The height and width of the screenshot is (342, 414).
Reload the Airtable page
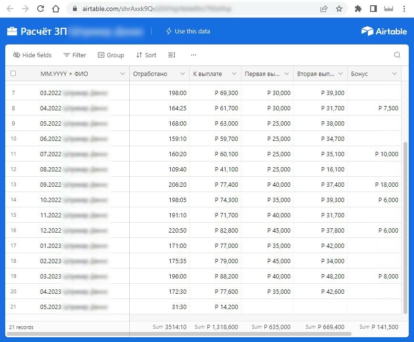click(x=40, y=8)
